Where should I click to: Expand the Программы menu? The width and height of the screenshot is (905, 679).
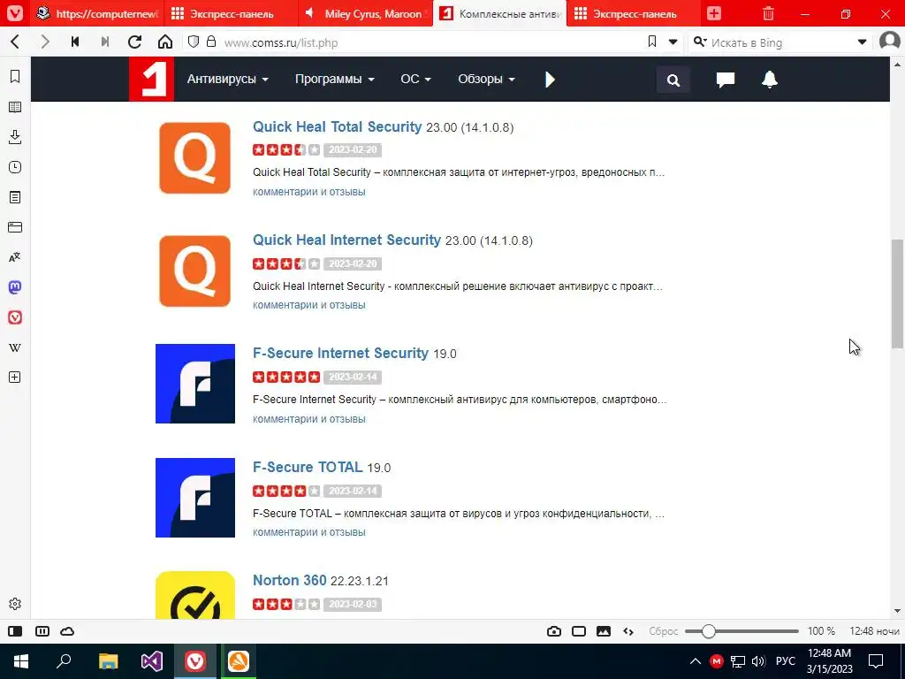335,79
